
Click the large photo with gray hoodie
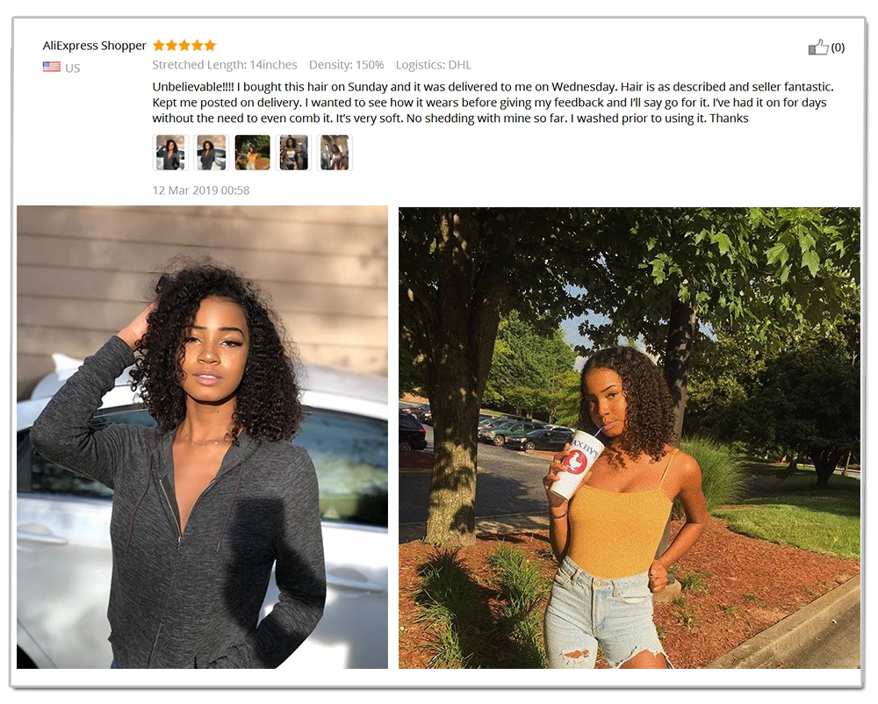pos(202,437)
